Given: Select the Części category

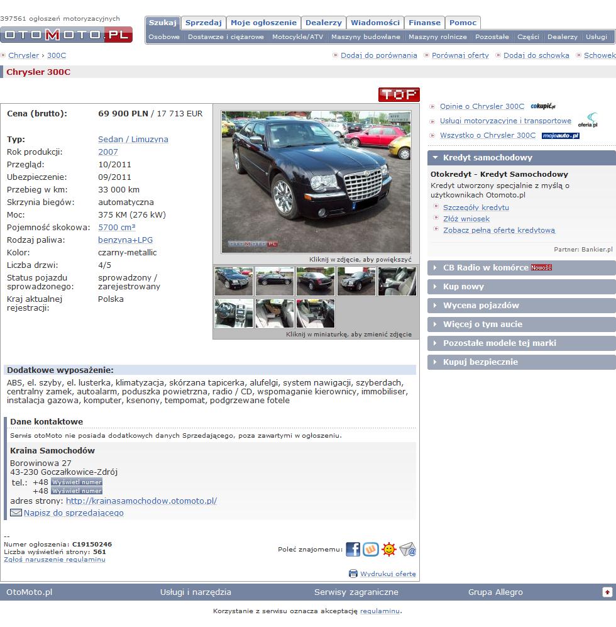Looking at the screenshot, I should (x=528, y=36).
